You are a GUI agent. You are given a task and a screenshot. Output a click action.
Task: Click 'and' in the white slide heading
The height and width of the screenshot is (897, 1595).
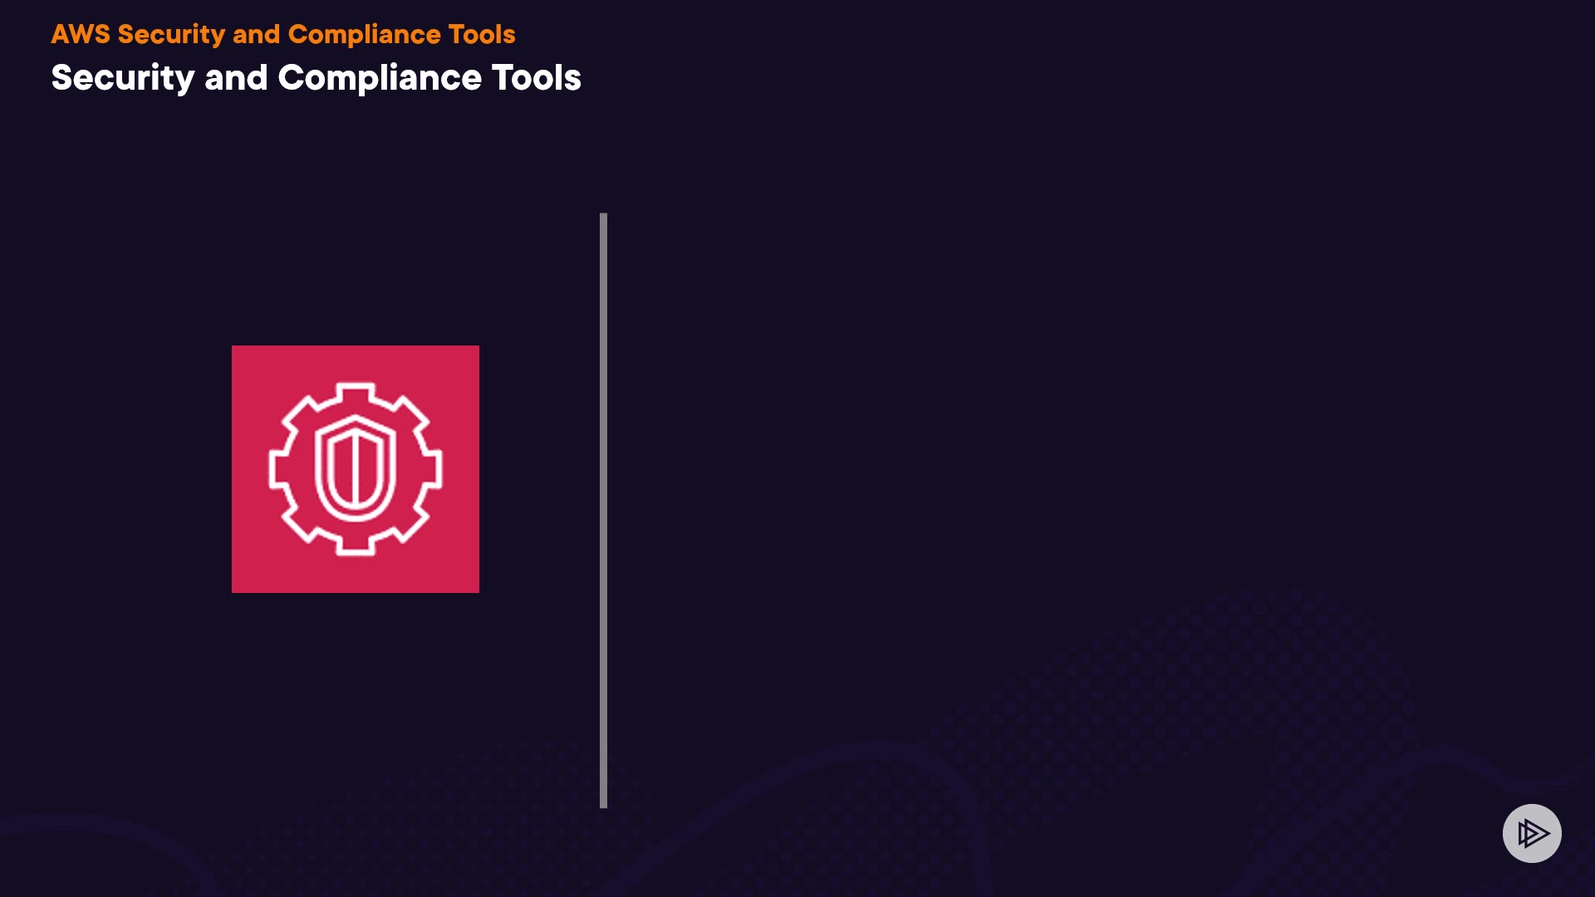tap(236, 78)
